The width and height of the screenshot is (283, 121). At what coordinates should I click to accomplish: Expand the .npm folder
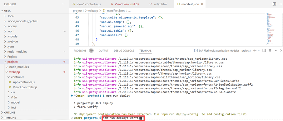(34, 31)
